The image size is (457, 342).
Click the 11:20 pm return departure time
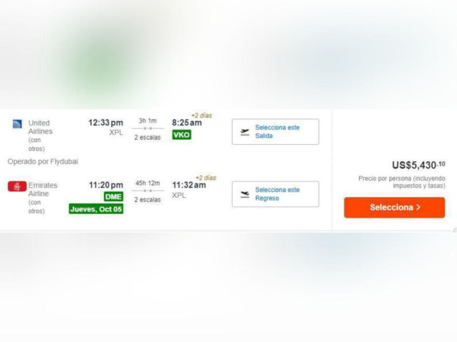[106, 185]
